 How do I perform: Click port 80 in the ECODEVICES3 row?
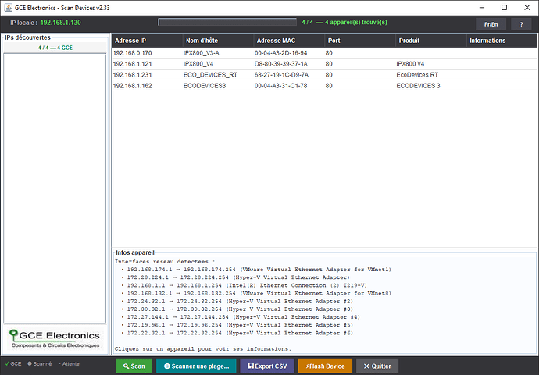coord(329,86)
